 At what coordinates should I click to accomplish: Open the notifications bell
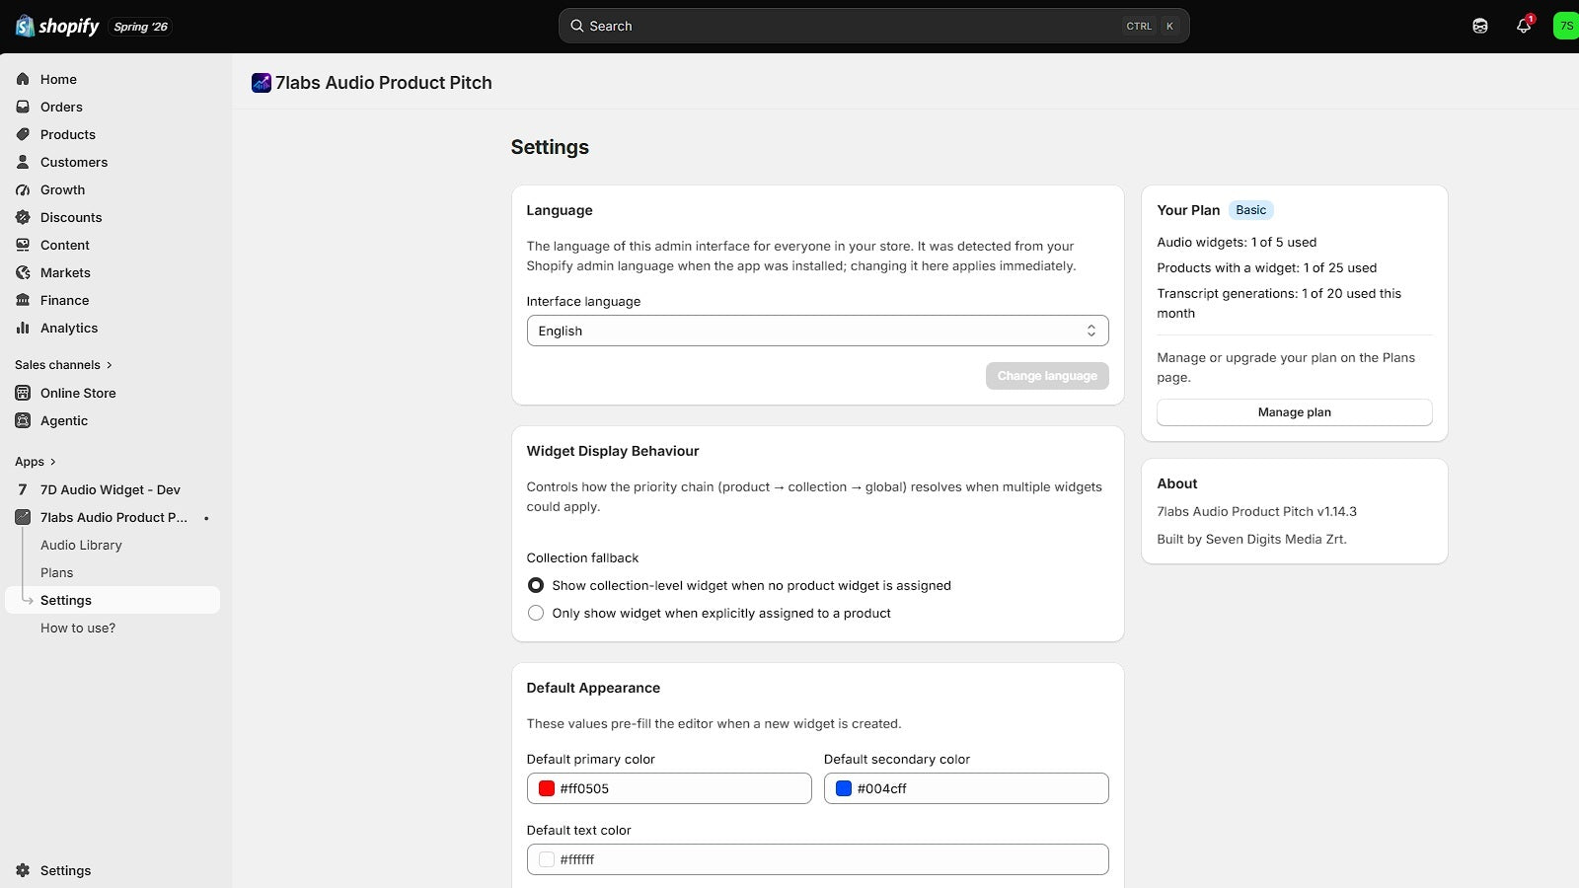(x=1524, y=27)
